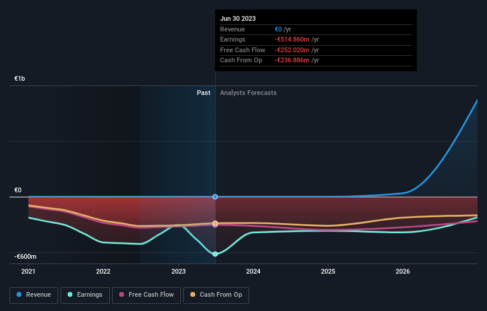The width and height of the screenshot is (487, 311).
Task: Toggle the Cash From Op legend series
Action: [216, 295]
